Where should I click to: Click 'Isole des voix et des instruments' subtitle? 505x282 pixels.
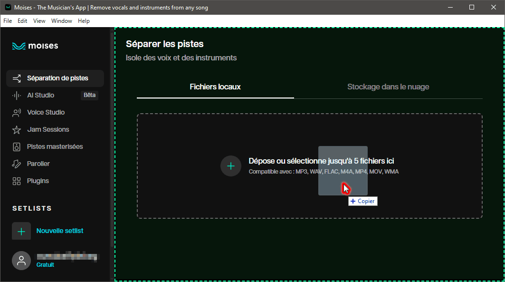pos(181,58)
